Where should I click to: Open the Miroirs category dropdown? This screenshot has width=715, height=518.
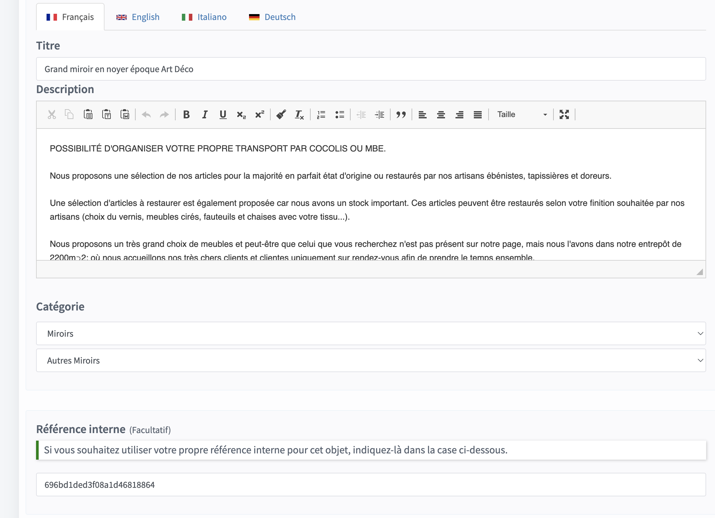pyautogui.click(x=371, y=333)
